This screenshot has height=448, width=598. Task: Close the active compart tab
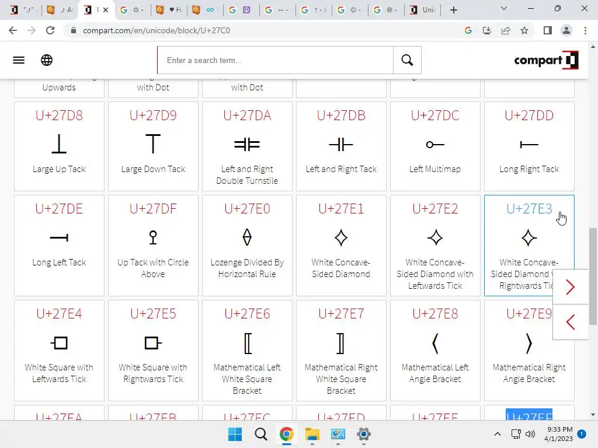(106, 10)
